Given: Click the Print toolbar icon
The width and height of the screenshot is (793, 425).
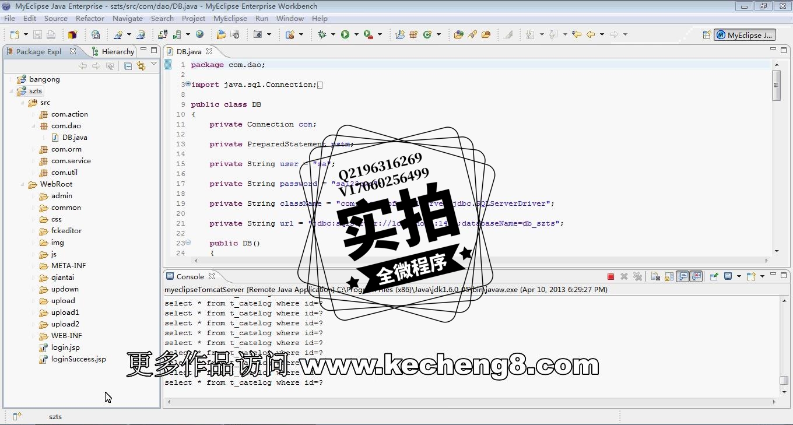Looking at the screenshot, I should click(x=51, y=34).
